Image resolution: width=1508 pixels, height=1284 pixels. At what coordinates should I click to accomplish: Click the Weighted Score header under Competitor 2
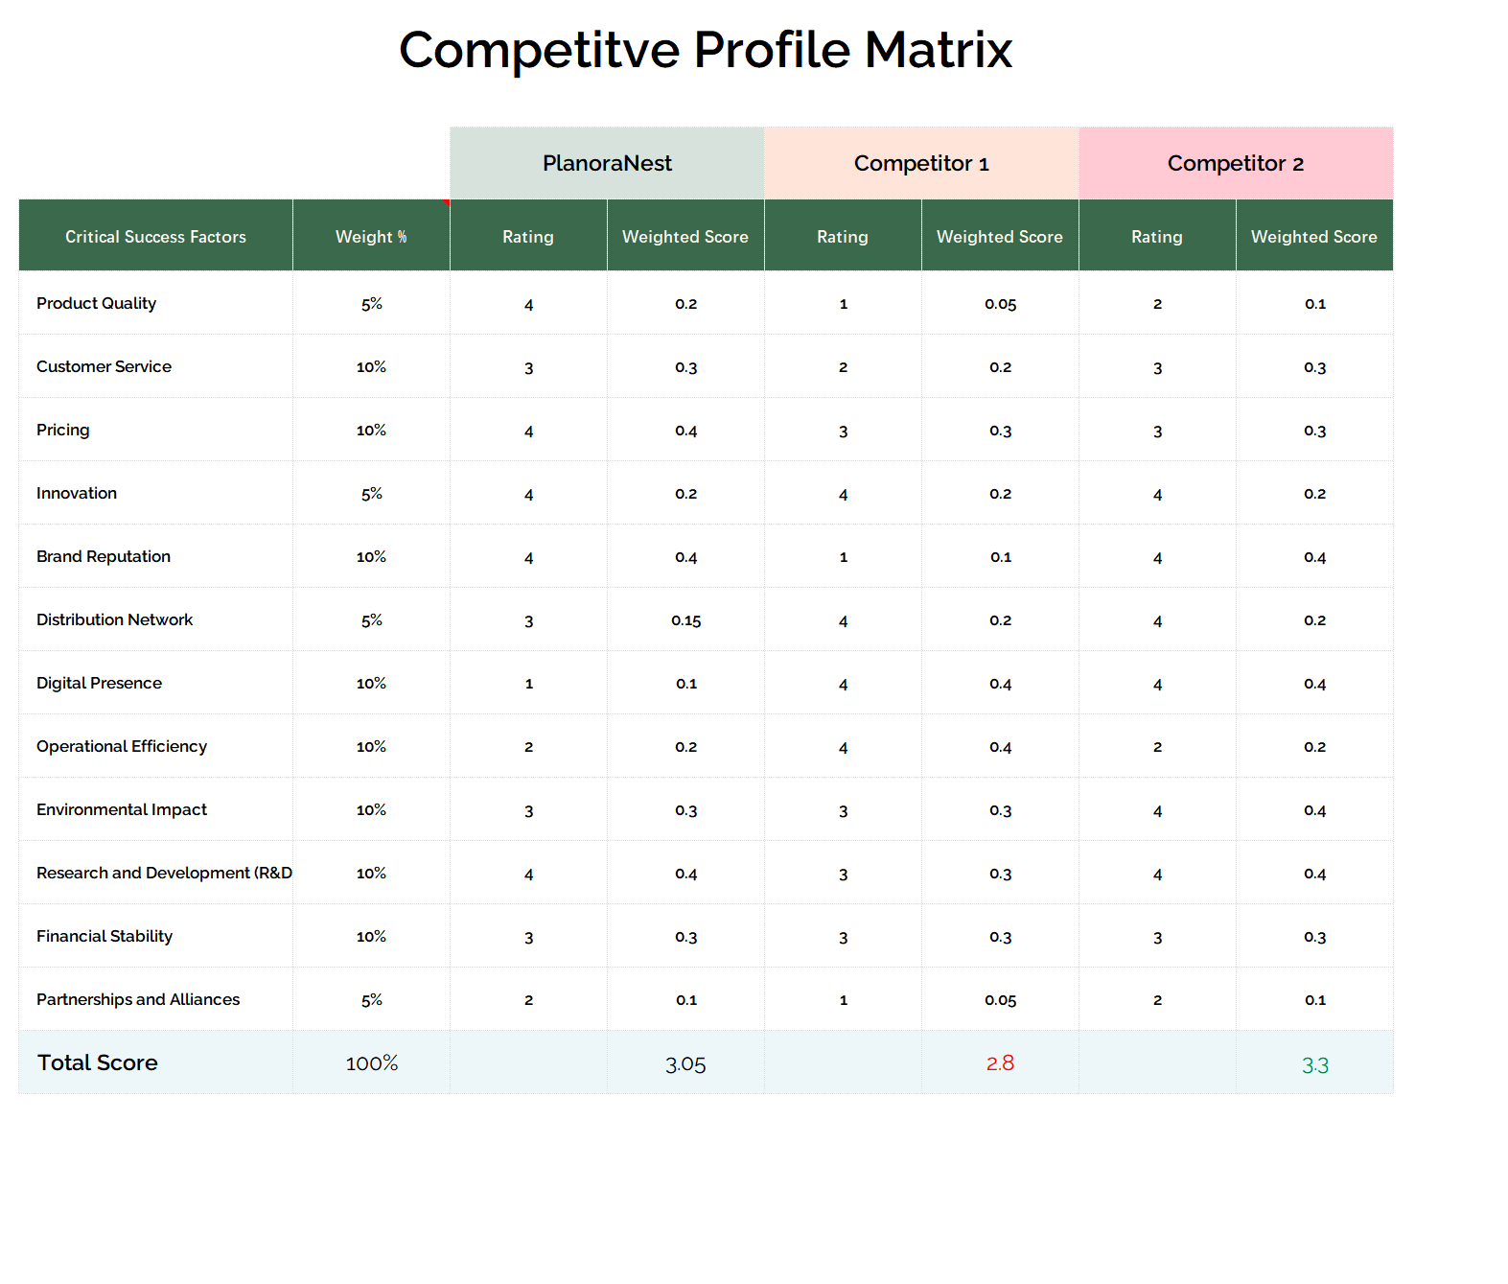click(x=1314, y=236)
